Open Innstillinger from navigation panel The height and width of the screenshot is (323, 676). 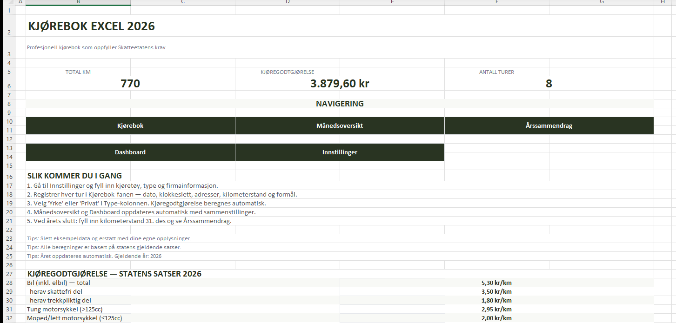(x=340, y=152)
